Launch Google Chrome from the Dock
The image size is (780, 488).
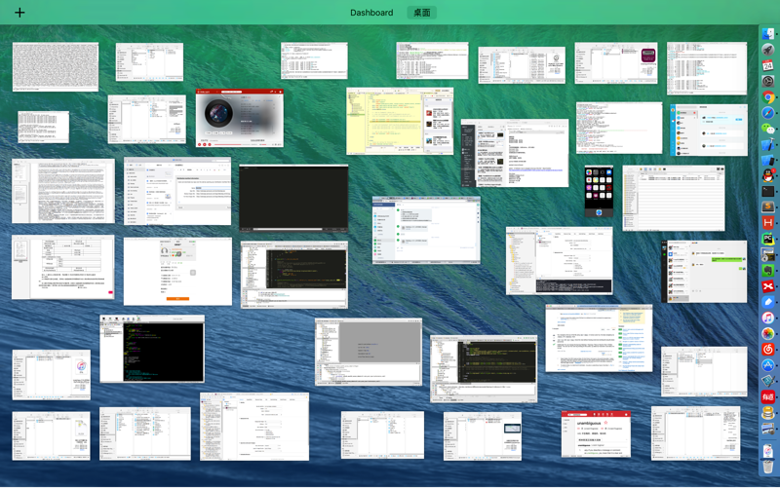coord(768,96)
